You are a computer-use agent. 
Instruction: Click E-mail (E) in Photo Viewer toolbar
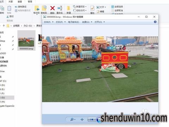point(74,22)
